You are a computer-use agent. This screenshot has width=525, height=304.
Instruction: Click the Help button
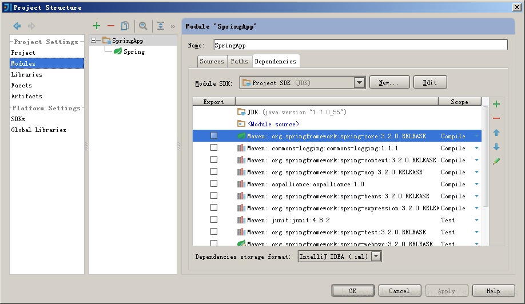(x=494, y=291)
